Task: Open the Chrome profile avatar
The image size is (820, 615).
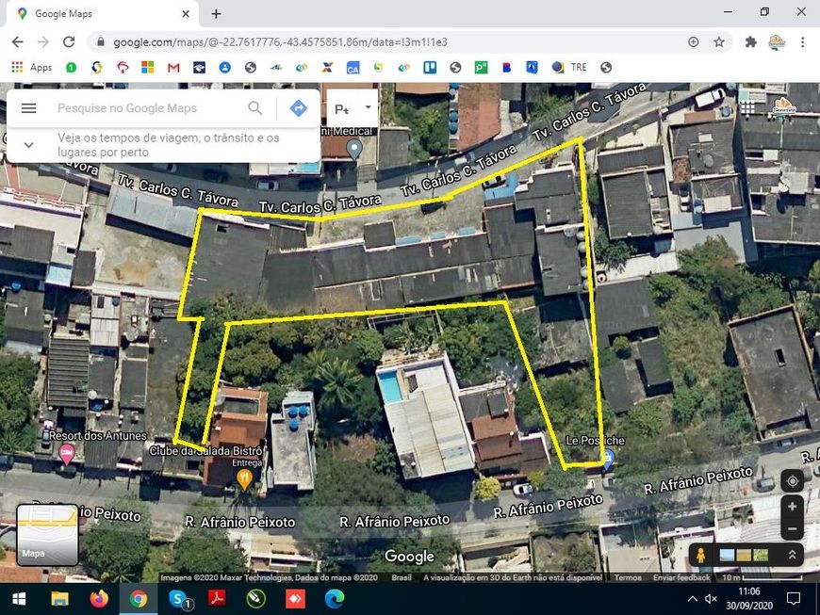Action: (777, 41)
